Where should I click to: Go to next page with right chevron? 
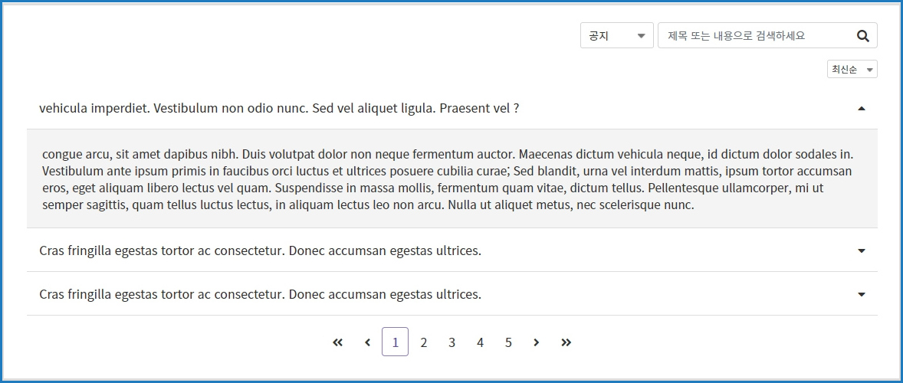[537, 342]
